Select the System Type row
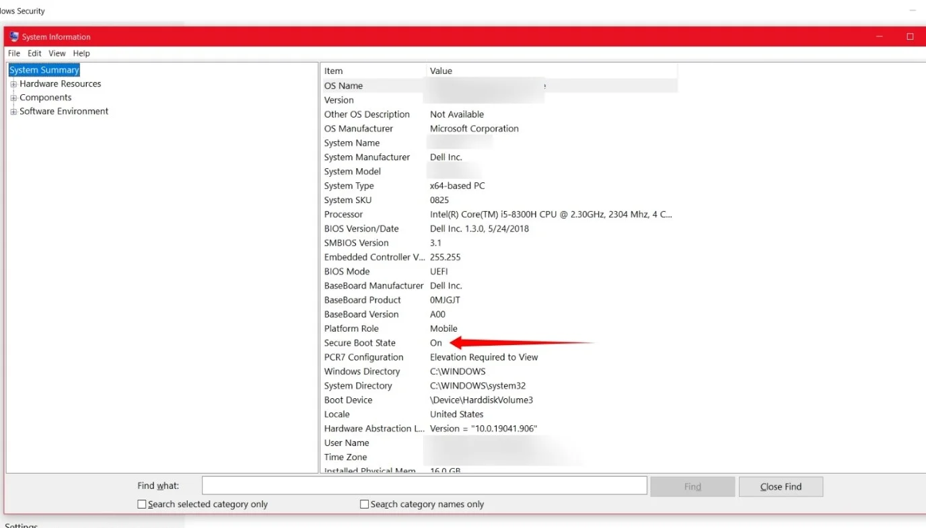This screenshot has height=528, width=926. click(499, 186)
